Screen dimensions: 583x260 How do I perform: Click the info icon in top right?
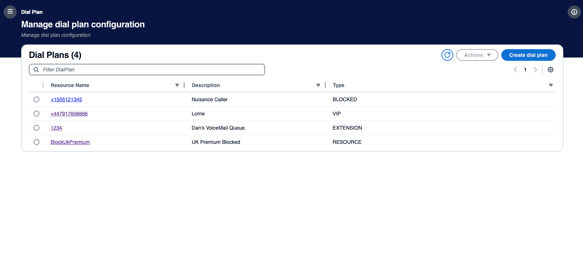coord(574,12)
